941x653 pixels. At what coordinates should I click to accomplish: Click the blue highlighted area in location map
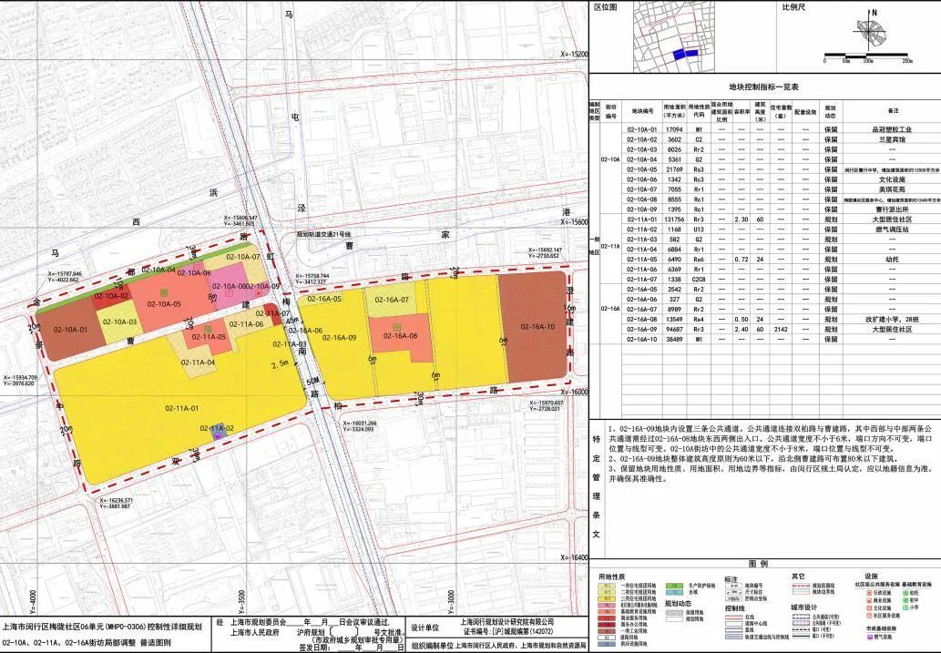point(685,54)
